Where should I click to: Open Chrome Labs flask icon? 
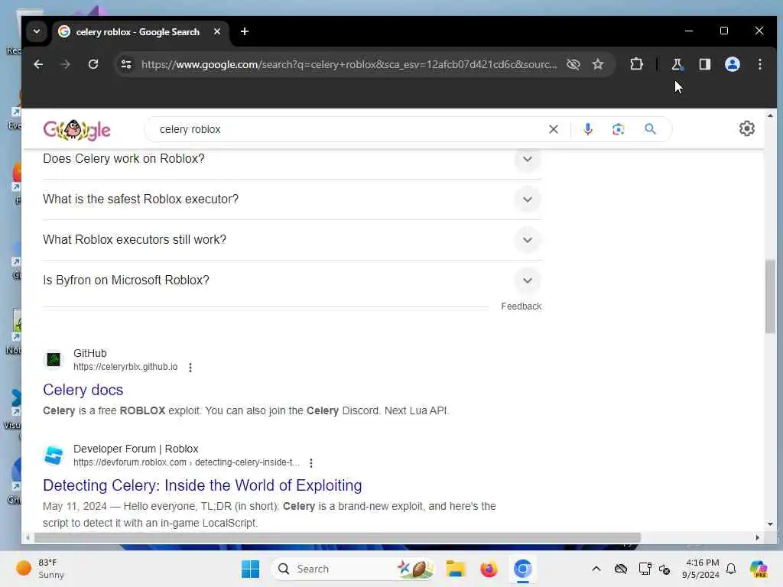coord(677,64)
